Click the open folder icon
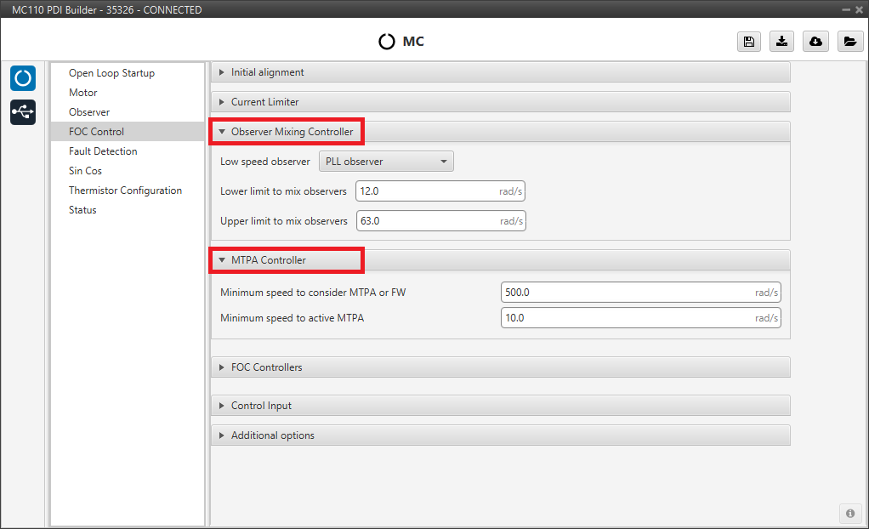 [849, 42]
